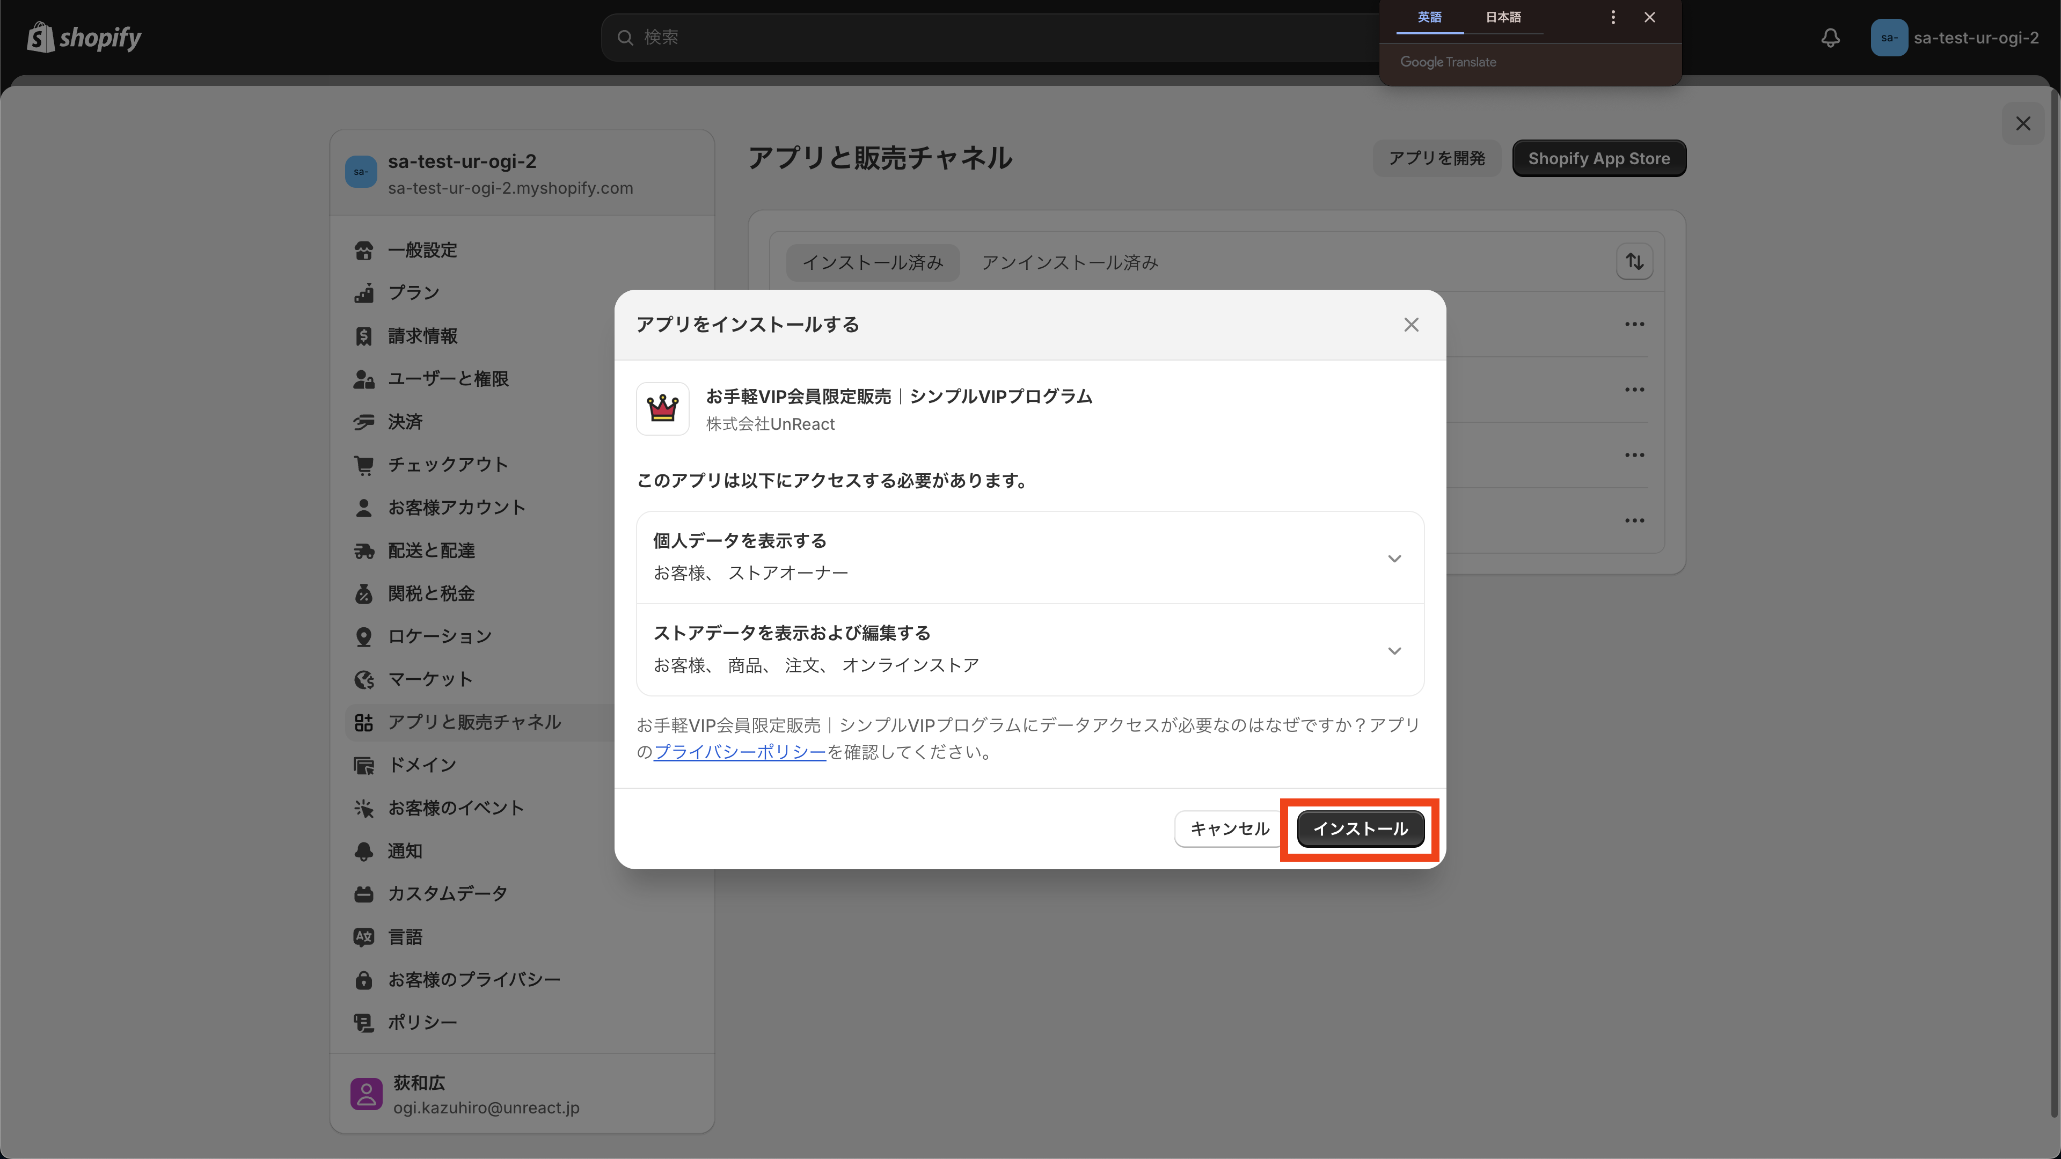The height and width of the screenshot is (1159, 2061).
Task: Select the カスタムデータ icon in sidebar
Action: point(364,893)
